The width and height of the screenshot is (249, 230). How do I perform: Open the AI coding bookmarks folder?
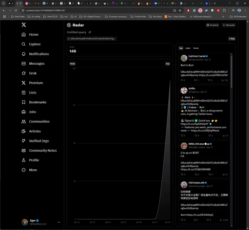tap(34, 16)
